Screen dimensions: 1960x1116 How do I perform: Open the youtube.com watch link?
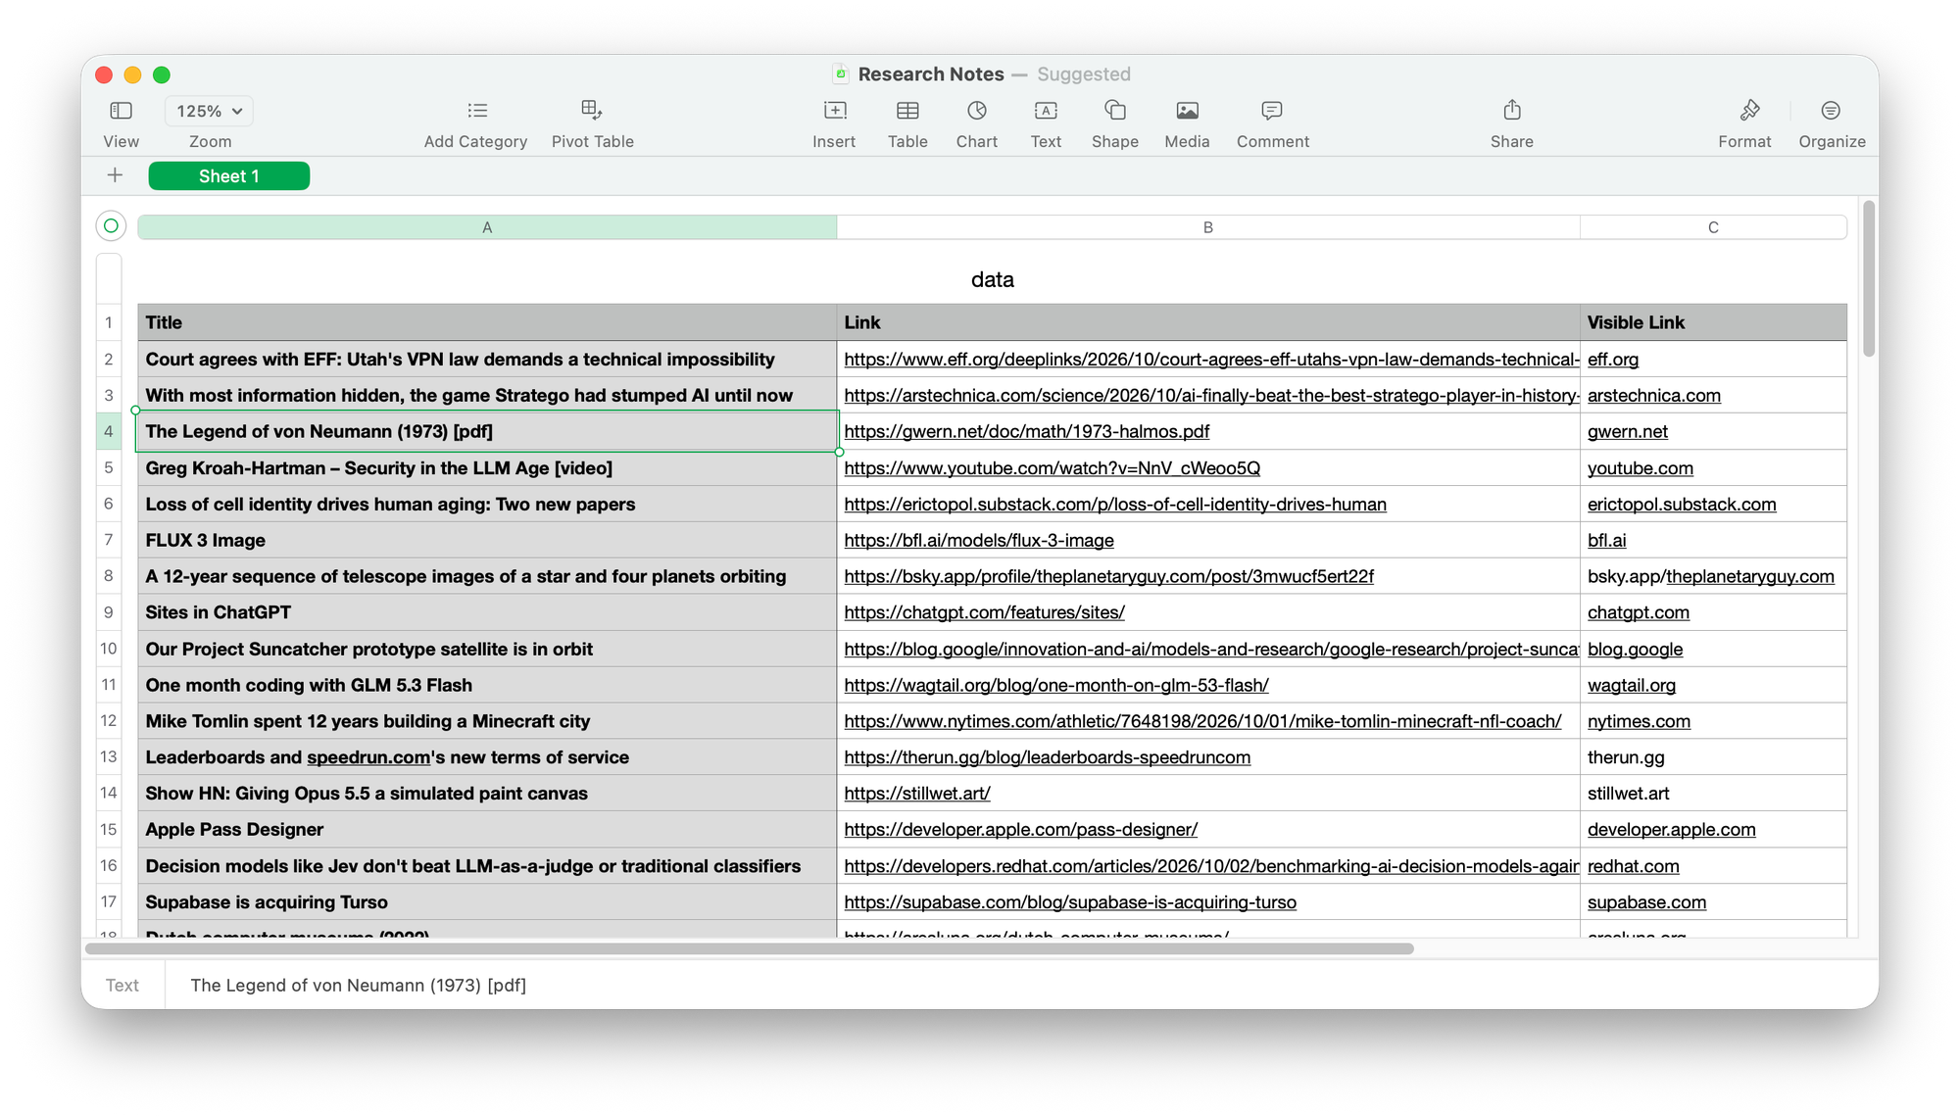(x=1052, y=468)
